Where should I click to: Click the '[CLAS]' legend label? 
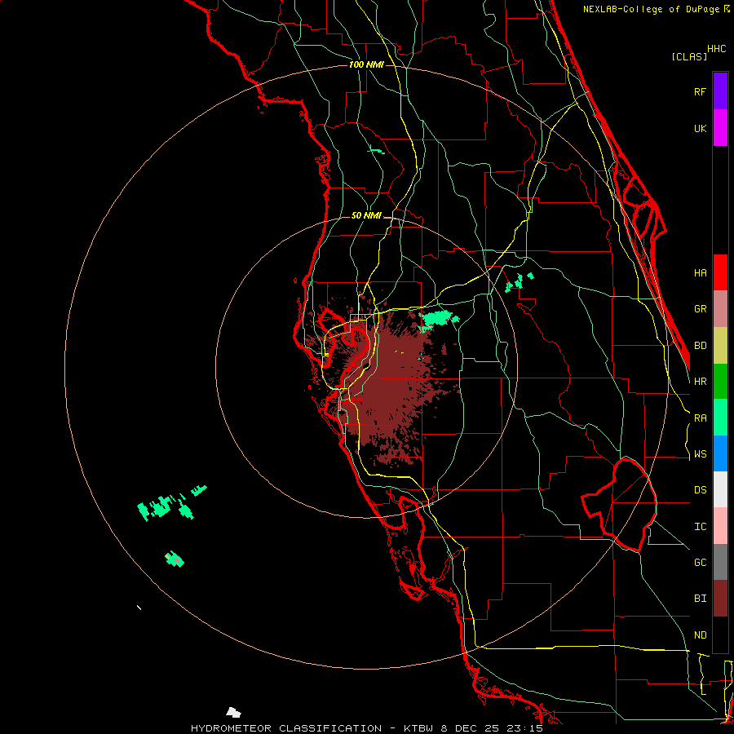pos(689,56)
